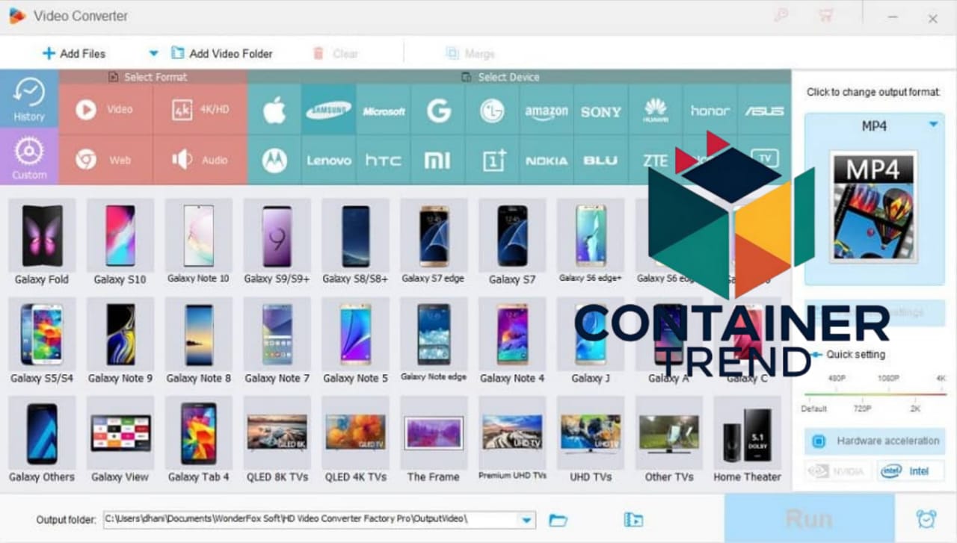Choose the Galaxy Tab 4 device
The height and width of the screenshot is (543, 957).
click(x=198, y=440)
